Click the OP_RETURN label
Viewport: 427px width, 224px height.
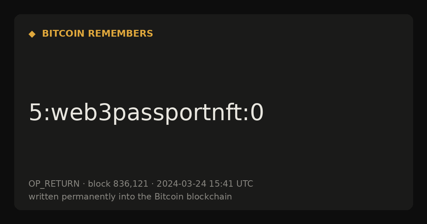click(54, 184)
